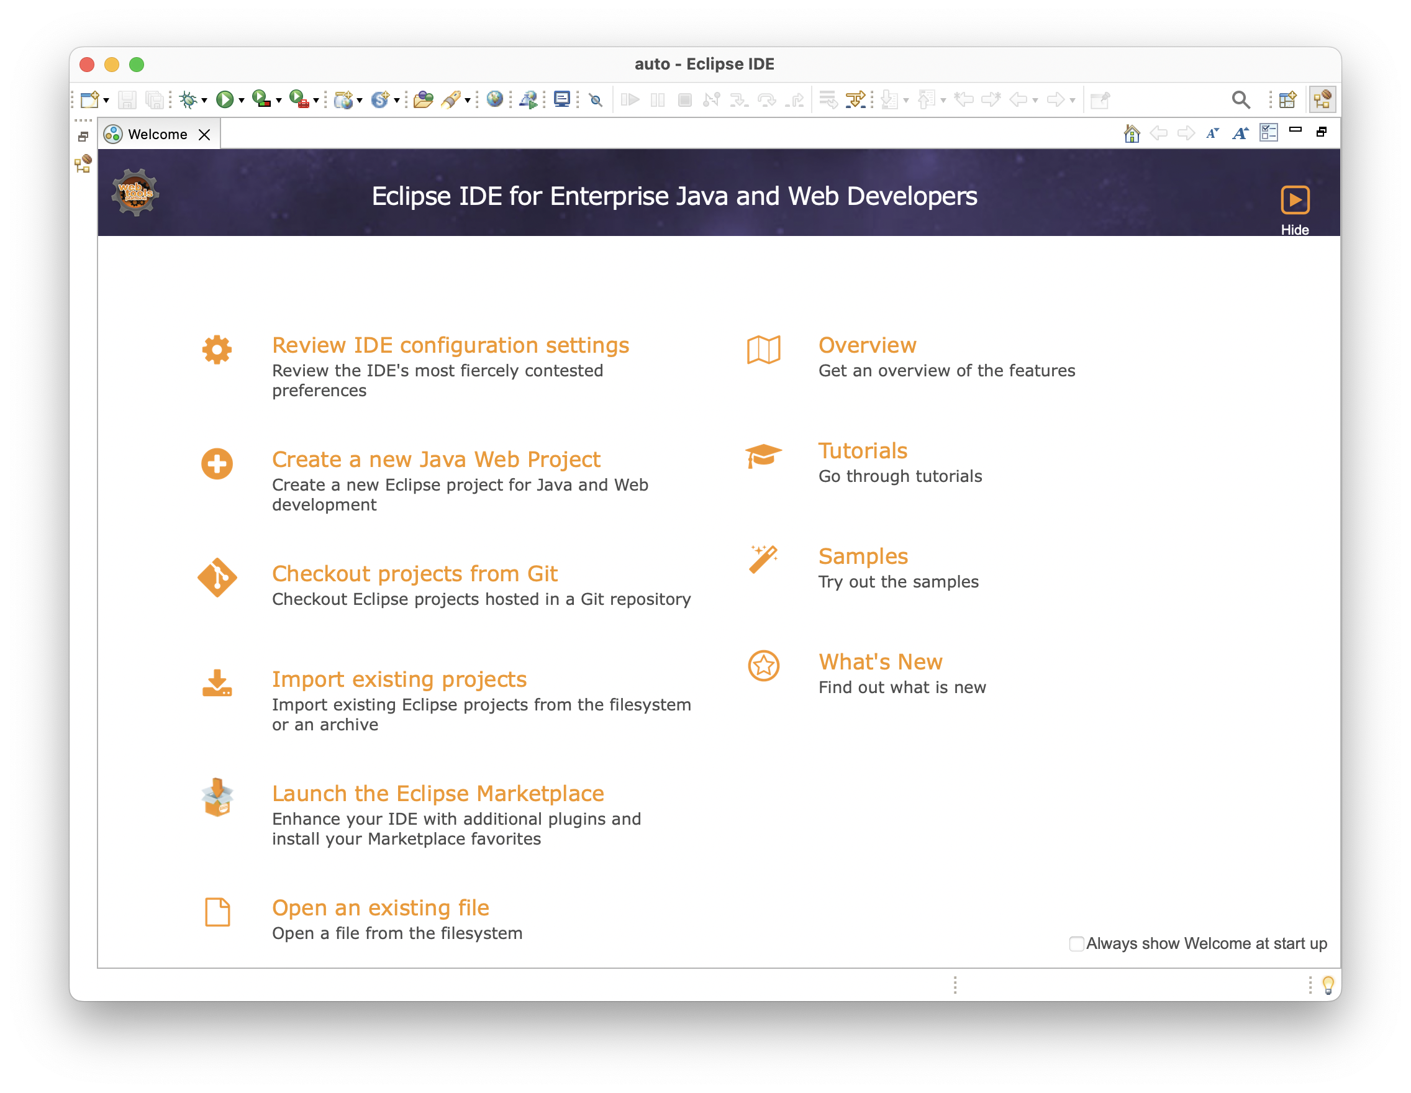Click the Debug bug icon
The image size is (1411, 1093).
click(x=188, y=99)
